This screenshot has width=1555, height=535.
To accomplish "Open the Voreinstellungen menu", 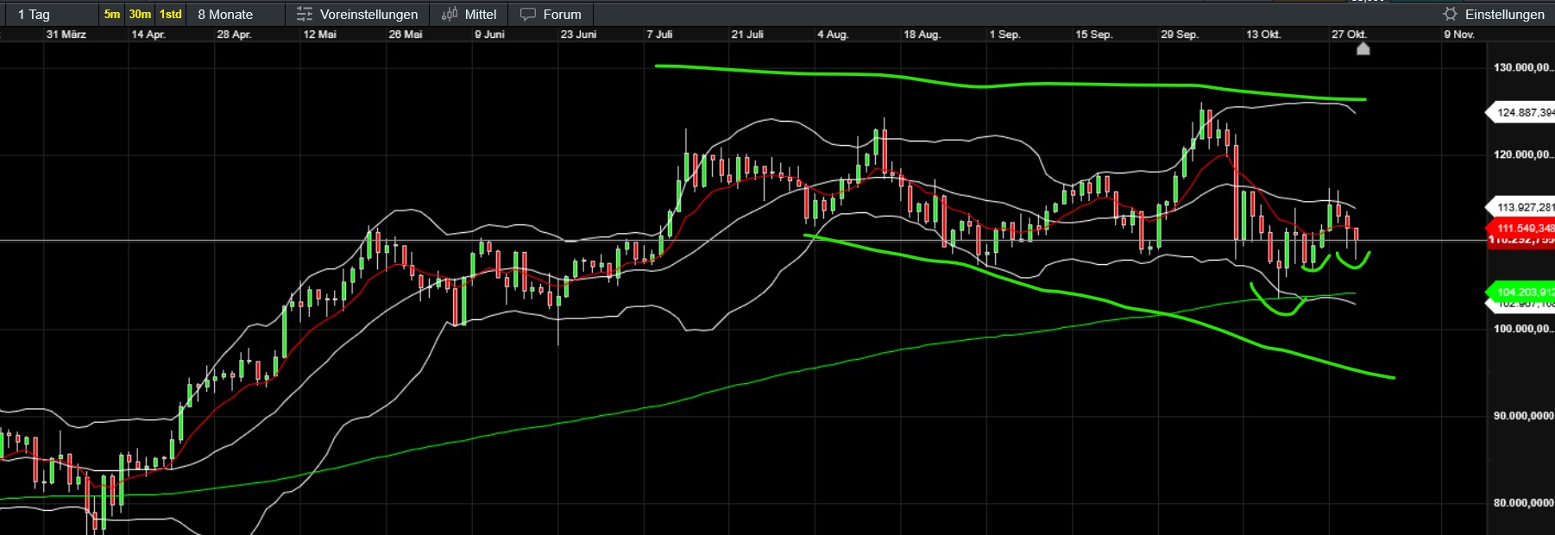I will 368,14.
